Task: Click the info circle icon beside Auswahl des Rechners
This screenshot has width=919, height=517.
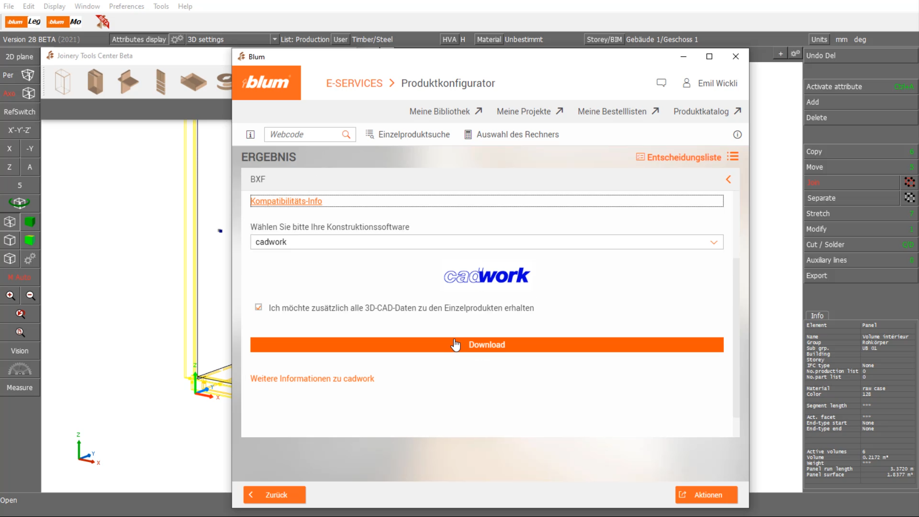Action: 737,135
